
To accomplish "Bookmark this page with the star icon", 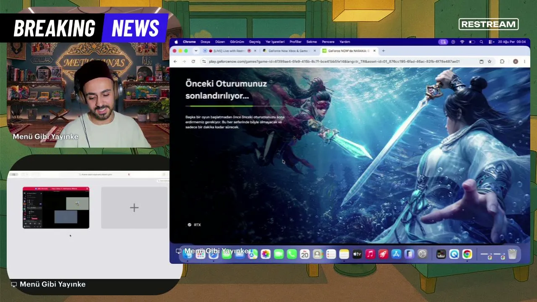I will click(x=489, y=61).
